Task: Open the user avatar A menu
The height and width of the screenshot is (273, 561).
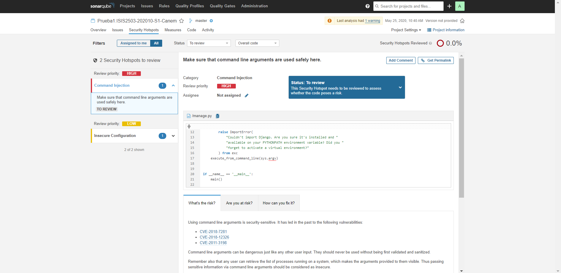Action: pos(460,6)
